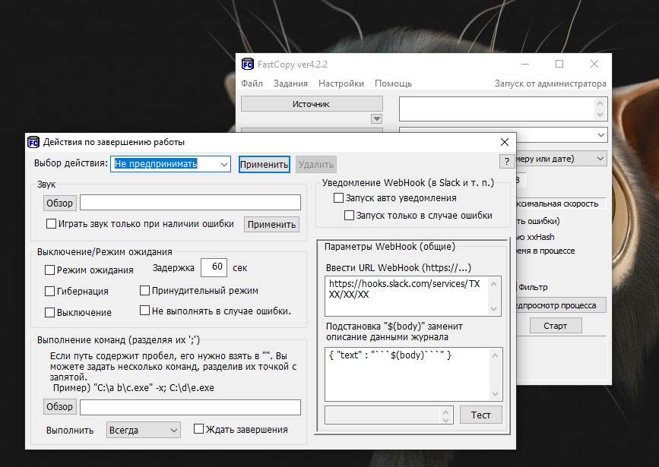The width and height of the screenshot is (659, 467).
Task: Open the Задания menu in FastCopy
Action: [290, 84]
